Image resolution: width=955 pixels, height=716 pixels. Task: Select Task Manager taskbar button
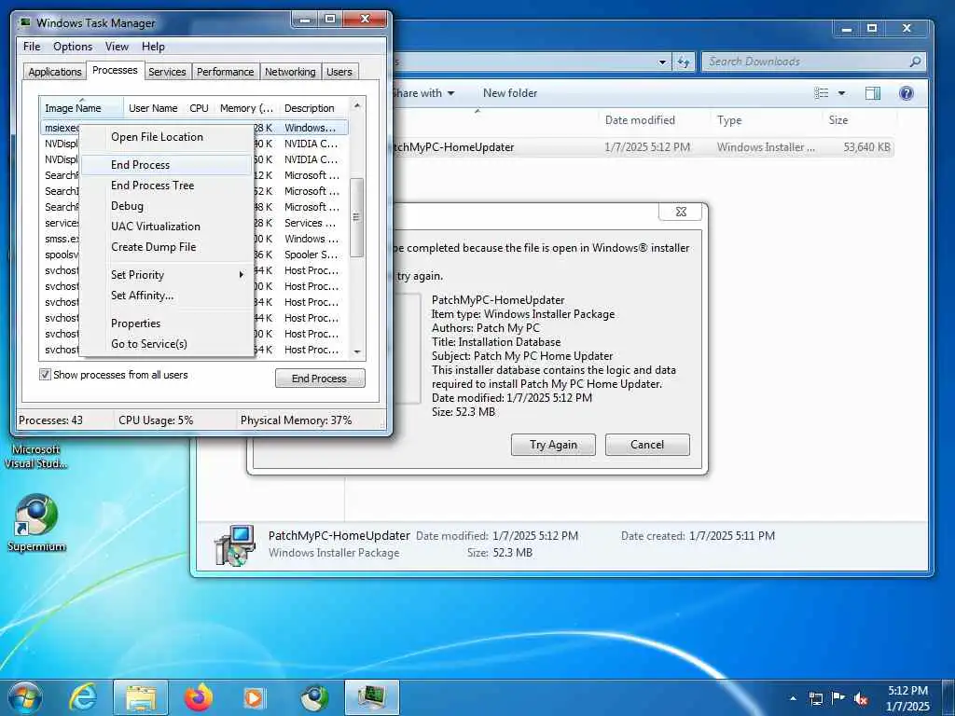pyautogui.click(x=371, y=697)
